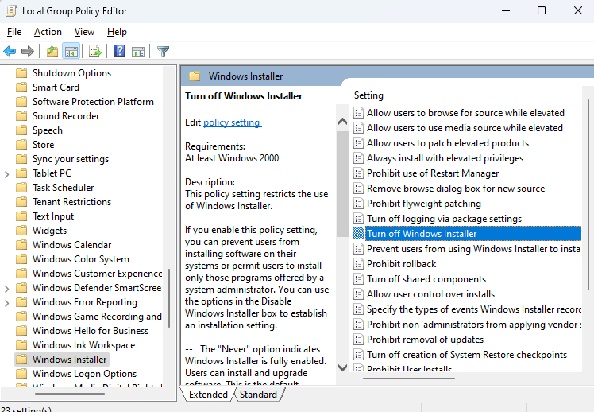Click the Setting column header
Image resolution: width=594 pixels, height=412 pixels.
point(368,95)
